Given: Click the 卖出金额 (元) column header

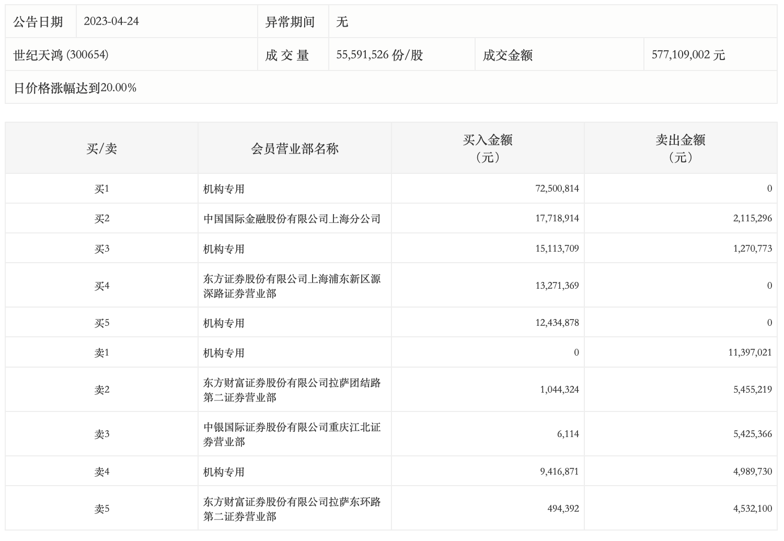Looking at the screenshot, I should 680,148.
